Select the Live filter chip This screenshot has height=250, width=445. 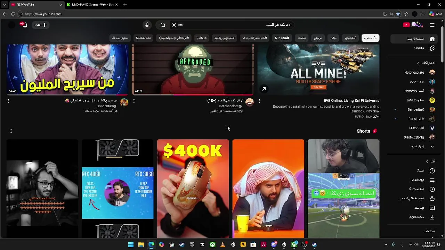click(x=333, y=38)
